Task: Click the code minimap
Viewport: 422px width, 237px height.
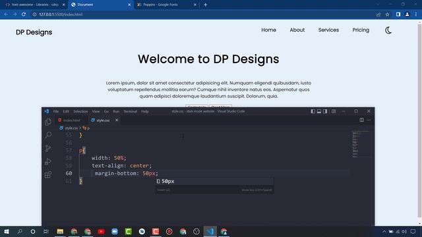Action: point(361,144)
